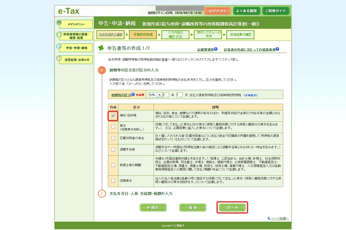The height and width of the screenshot is (230, 346).
Task: Click the e-Tax logo
Action: pyautogui.click(x=69, y=11)
